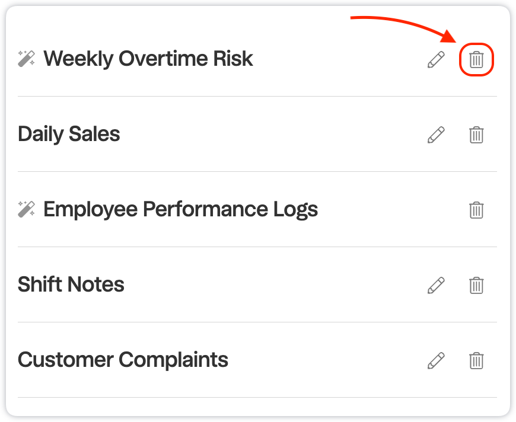Delete the Employee Performance Logs item

click(x=476, y=210)
